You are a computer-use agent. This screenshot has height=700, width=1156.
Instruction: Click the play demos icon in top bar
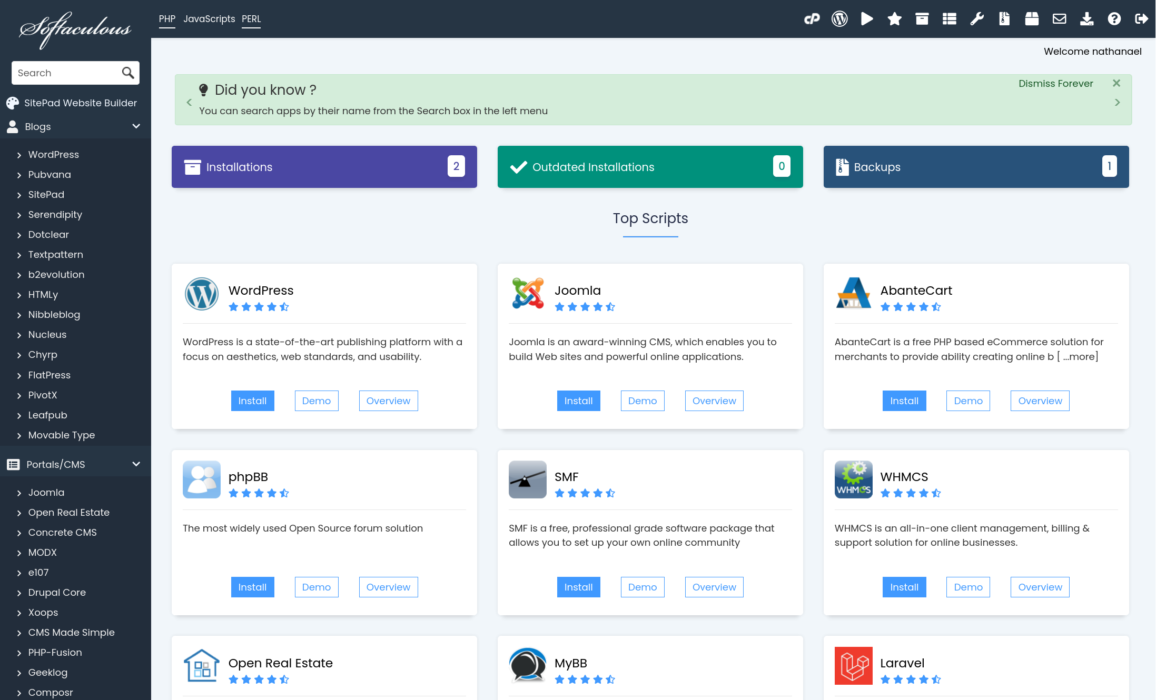(x=867, y=19)
